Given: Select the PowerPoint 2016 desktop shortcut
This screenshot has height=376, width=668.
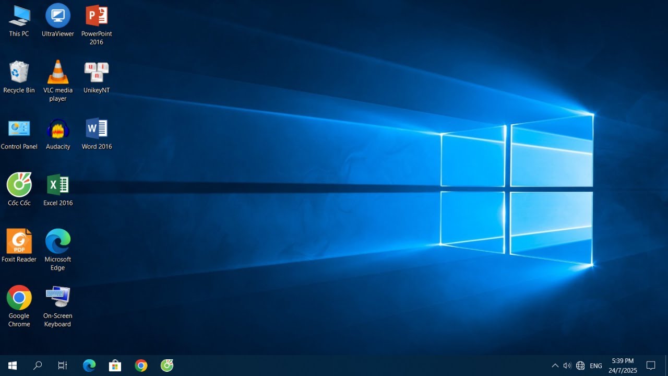Looking at the screenshot, I should pos(97,25).
